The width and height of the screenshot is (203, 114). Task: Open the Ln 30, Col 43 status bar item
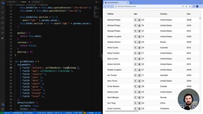(x=41, y=113)
